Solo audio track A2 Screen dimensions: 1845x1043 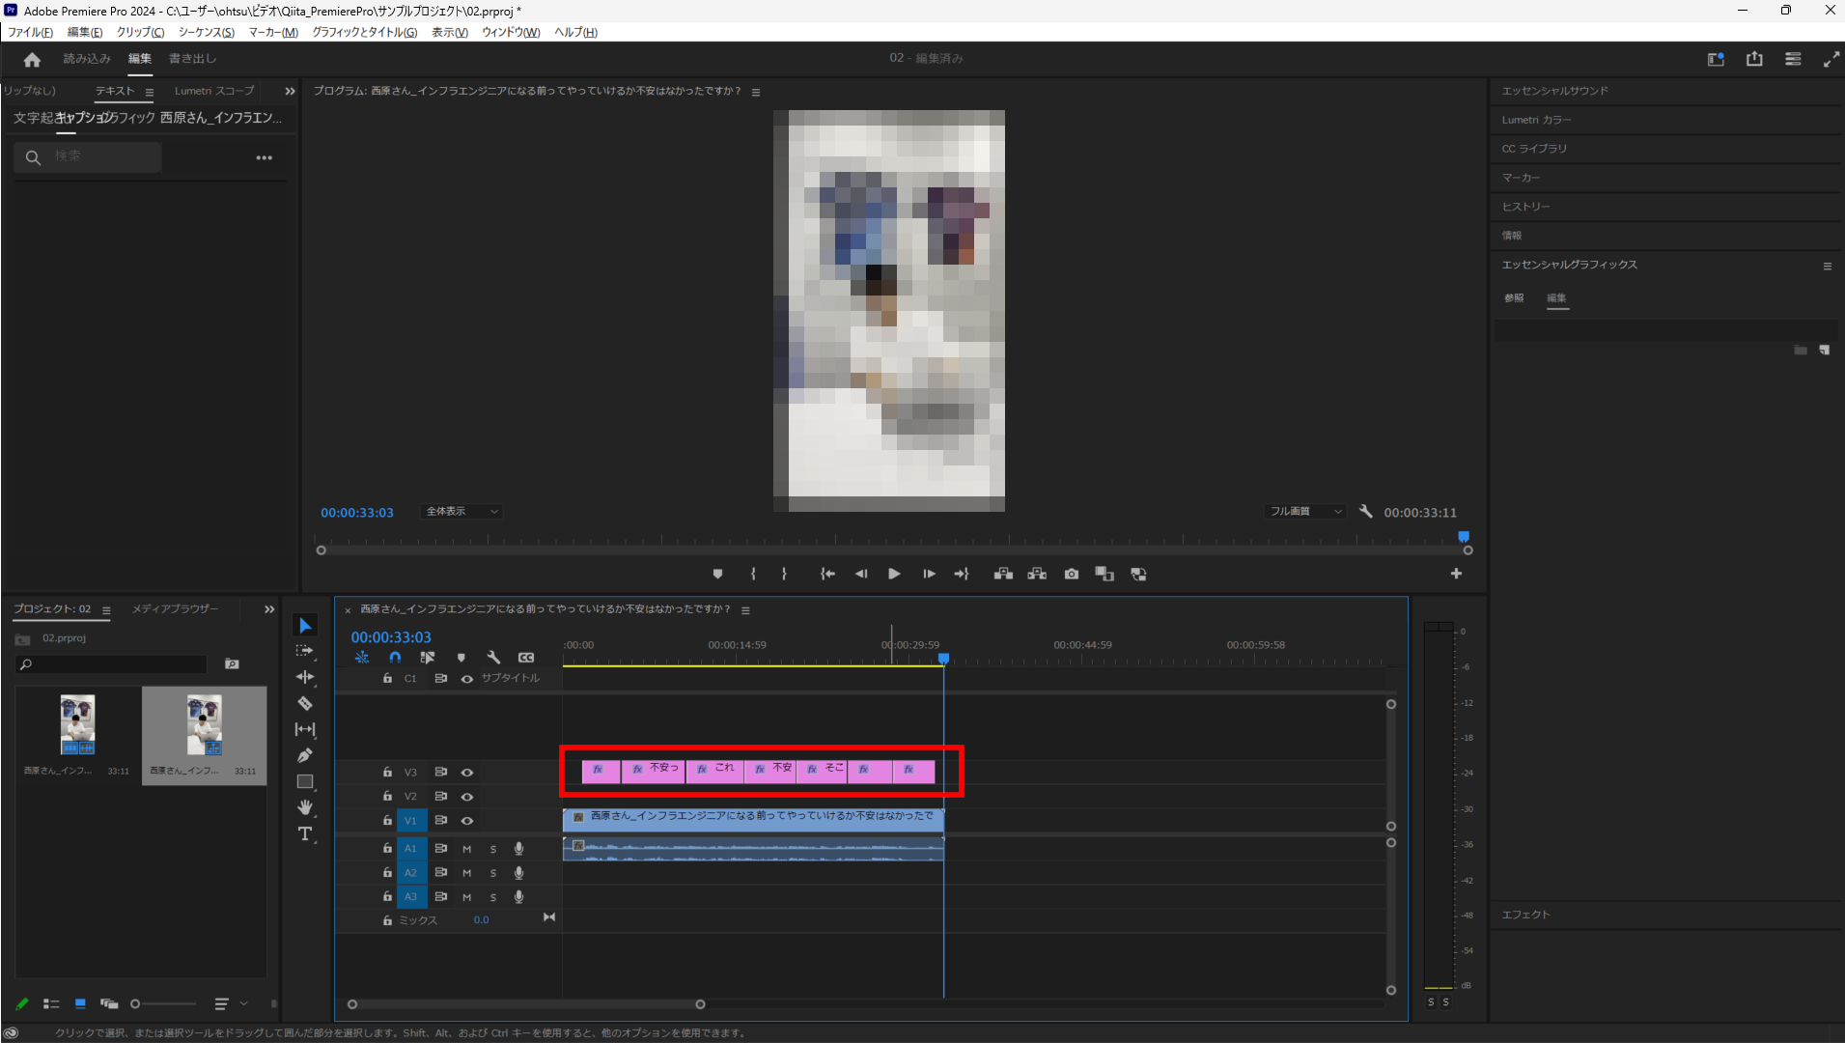(493, 873)
